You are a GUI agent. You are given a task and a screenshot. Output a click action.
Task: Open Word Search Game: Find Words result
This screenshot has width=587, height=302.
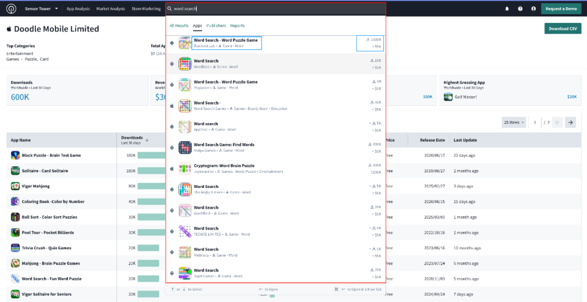coord(276,147)
